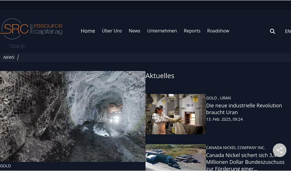
Task: Click the round share button
Action: coord(279,150)
